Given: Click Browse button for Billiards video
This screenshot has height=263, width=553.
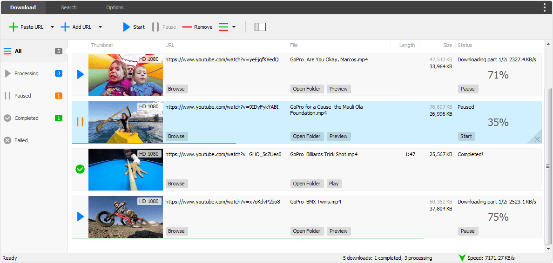Looking at the screenshot, I should [177, 184].
